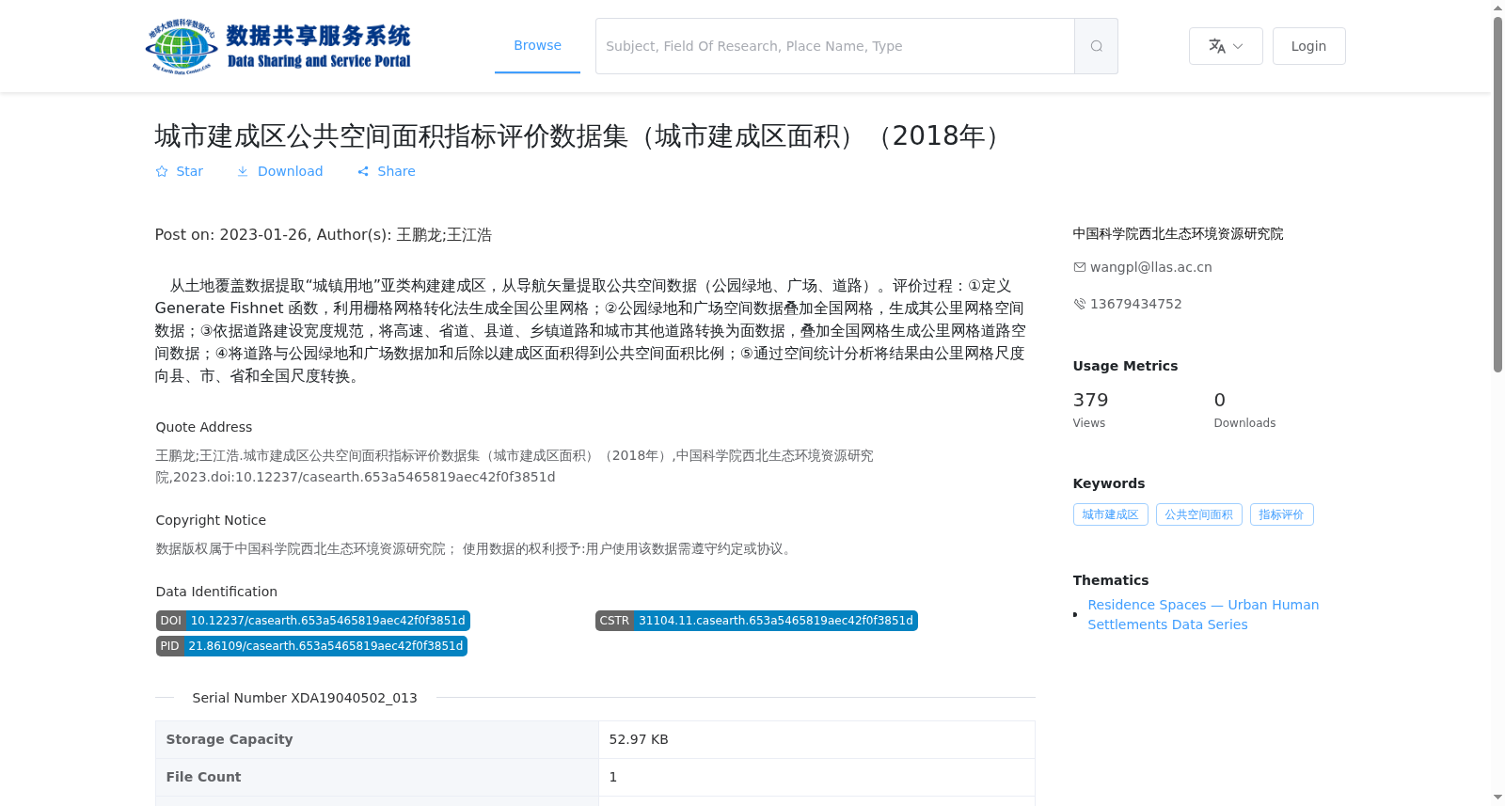Click the Login button

coord(1308,46)
